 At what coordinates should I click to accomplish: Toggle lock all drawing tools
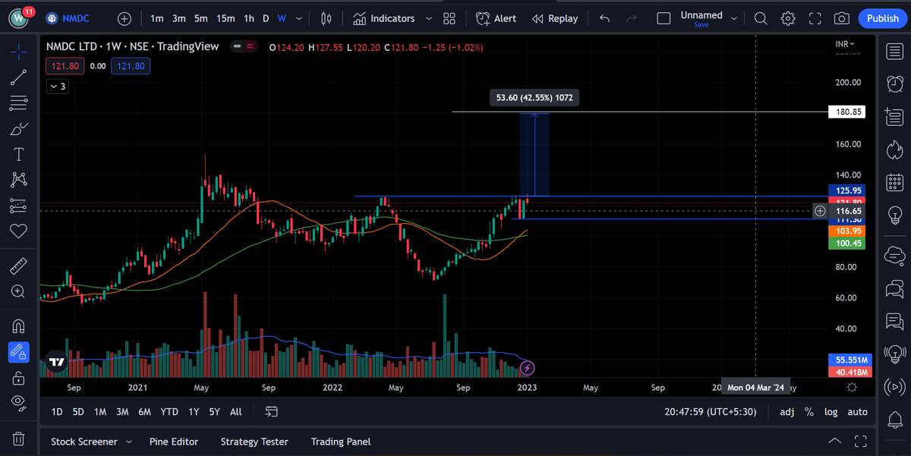(x=19, y=377)
